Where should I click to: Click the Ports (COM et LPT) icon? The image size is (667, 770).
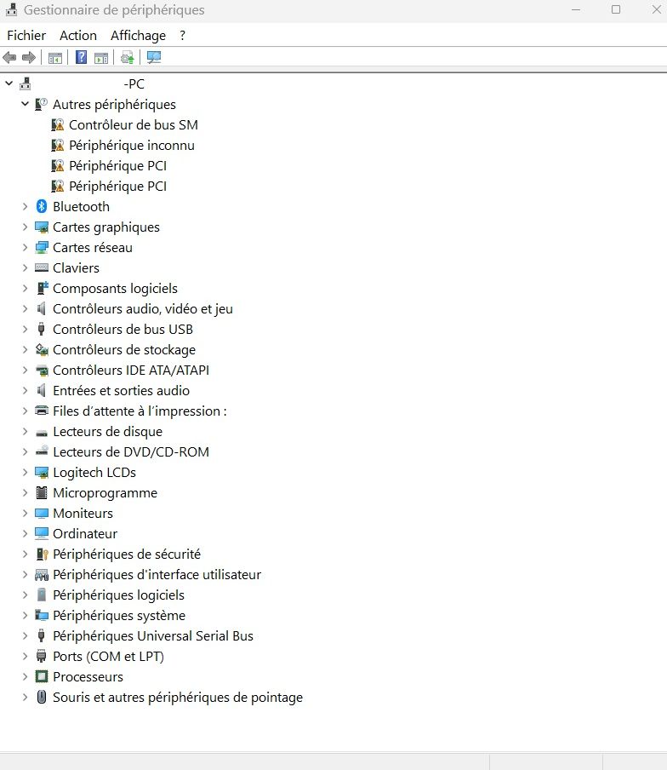tap(42, 657)
